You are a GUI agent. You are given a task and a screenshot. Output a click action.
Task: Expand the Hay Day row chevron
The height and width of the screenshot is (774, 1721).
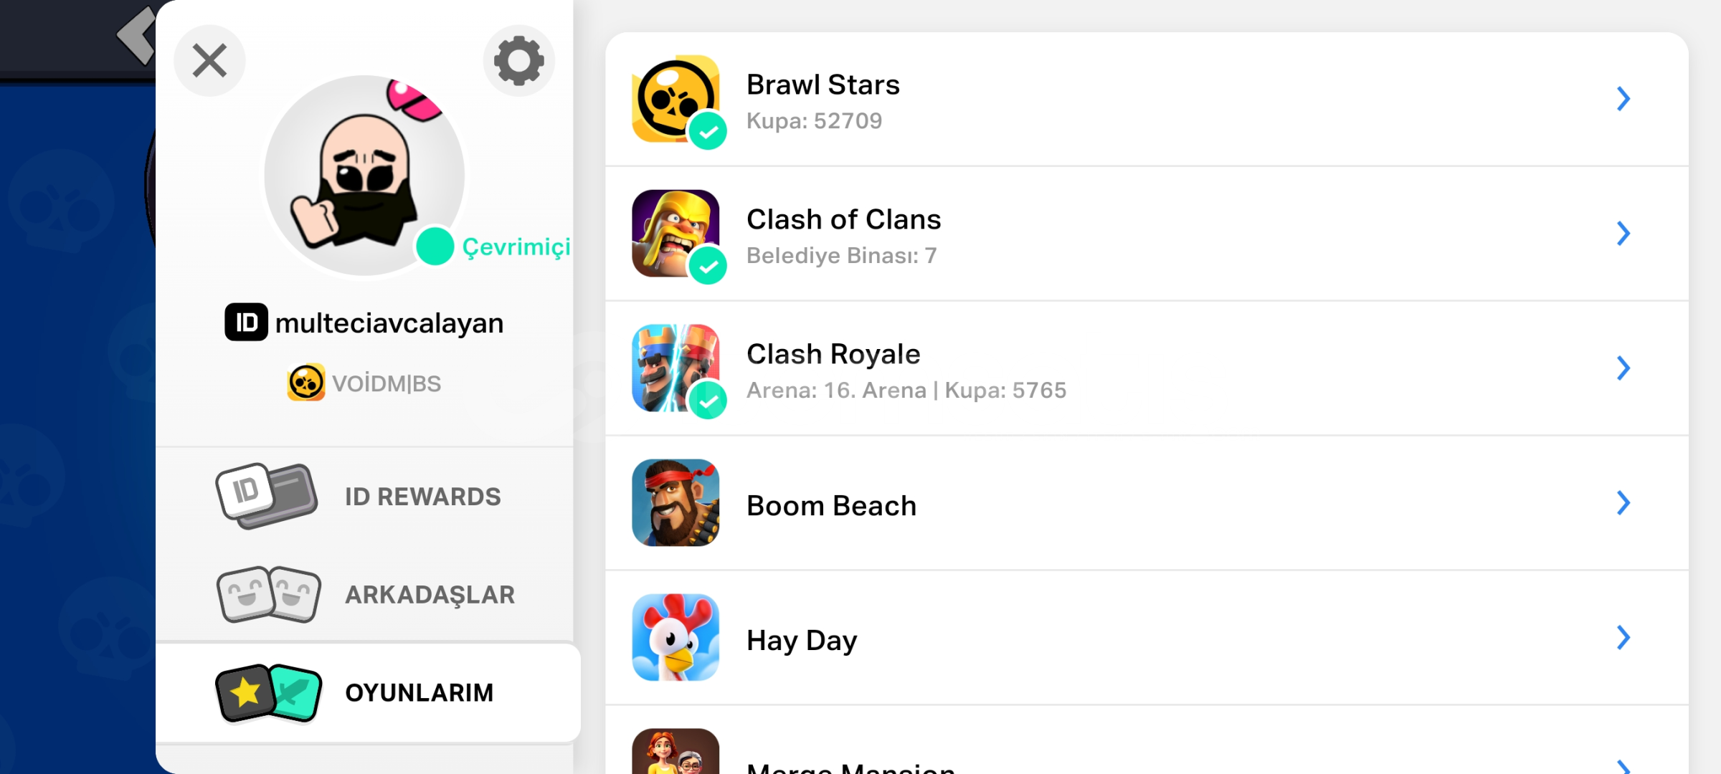[x=1623, y=638]
